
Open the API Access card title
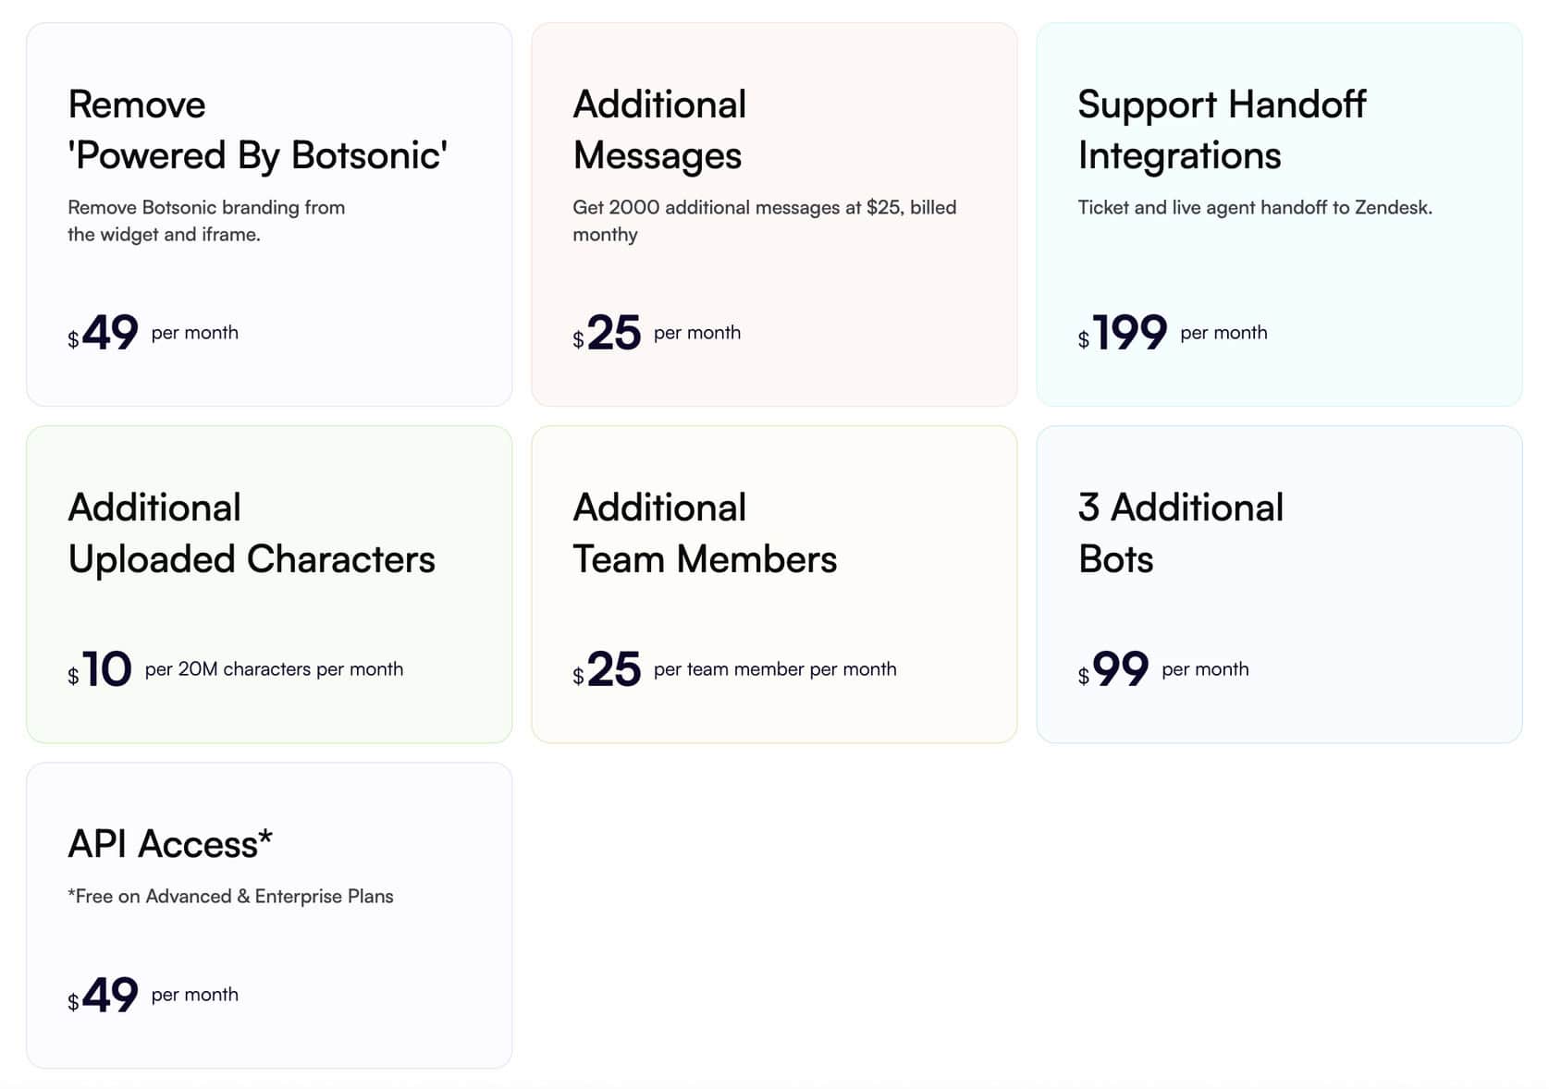(x=170, y=844)
